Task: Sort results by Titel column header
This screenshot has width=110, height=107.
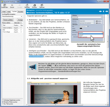Action: pyautogui.click(x=8, y=25)
